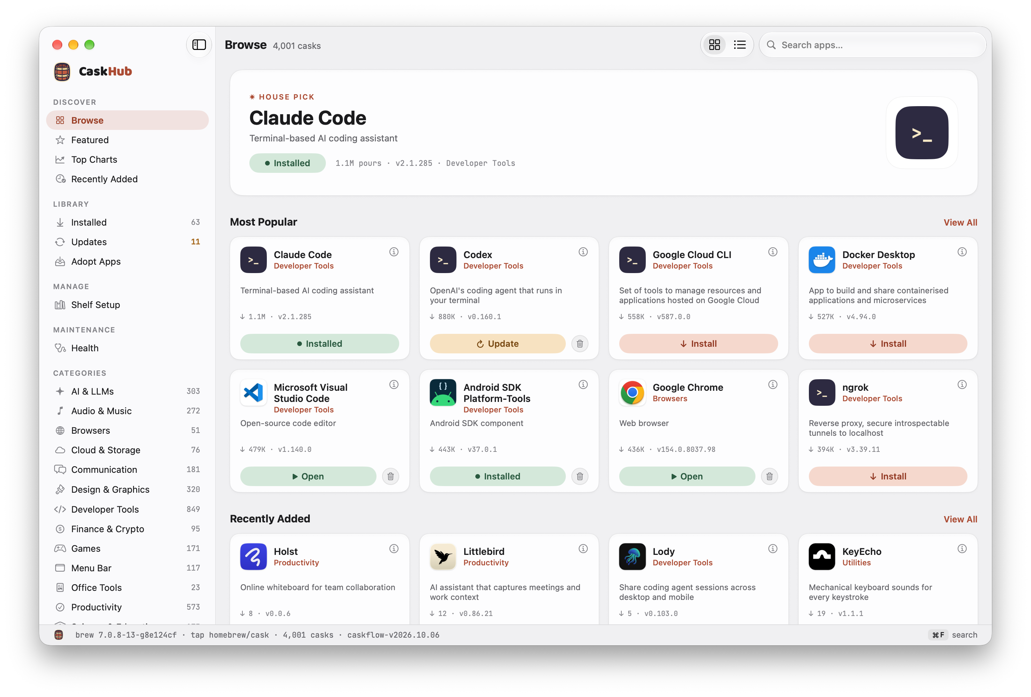This screenshot has width=1031, height=697.
Task: Select Design & Graphics category
Action: pos(127,490)
